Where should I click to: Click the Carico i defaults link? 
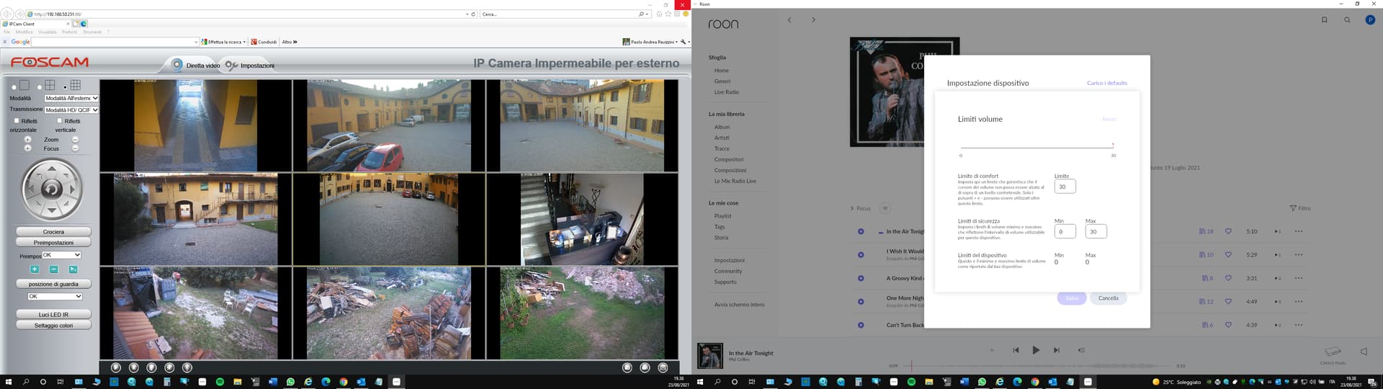tap(1106, 83)
